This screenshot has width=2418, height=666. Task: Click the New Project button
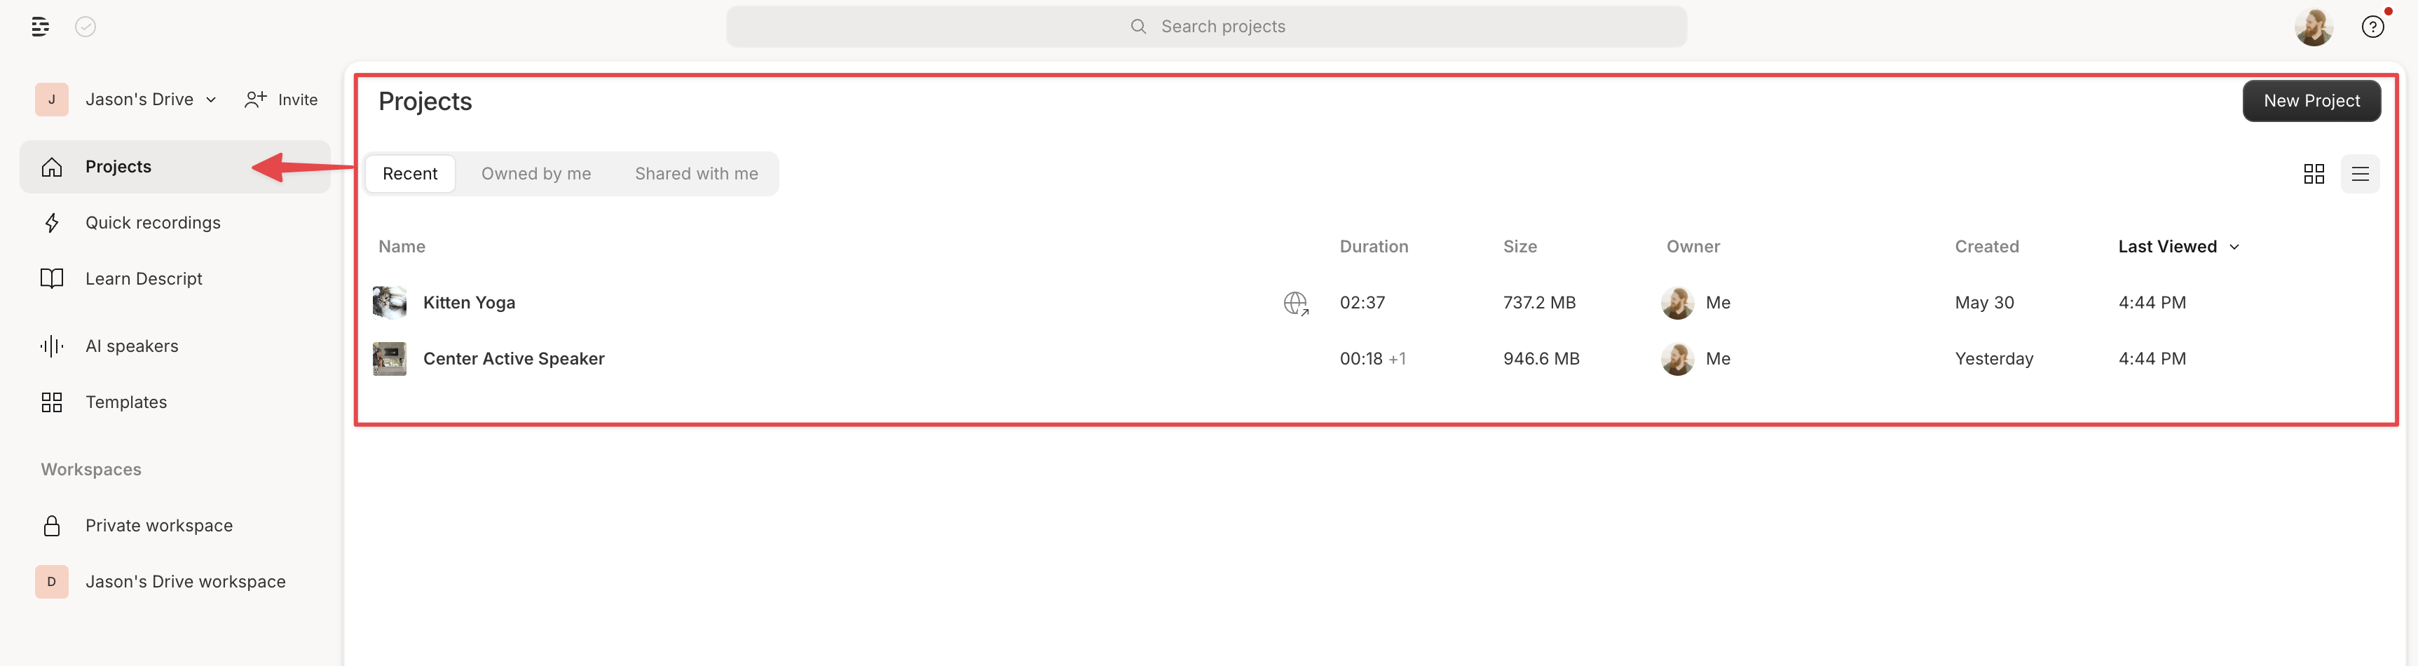pos(2311,100)
